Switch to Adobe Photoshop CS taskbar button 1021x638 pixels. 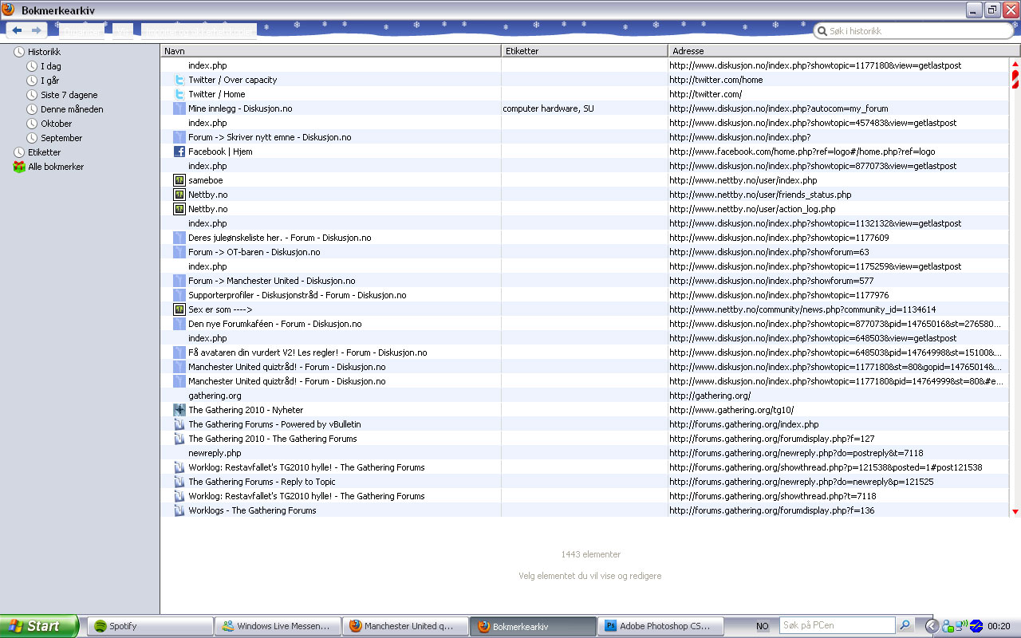tap(660, 626)
